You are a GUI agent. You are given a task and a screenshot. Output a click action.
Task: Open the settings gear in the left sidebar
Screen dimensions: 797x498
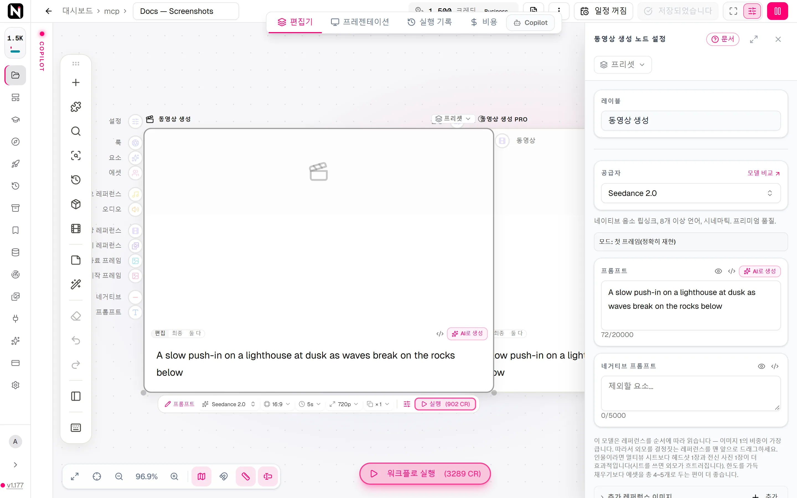click(x=15, y=385)
